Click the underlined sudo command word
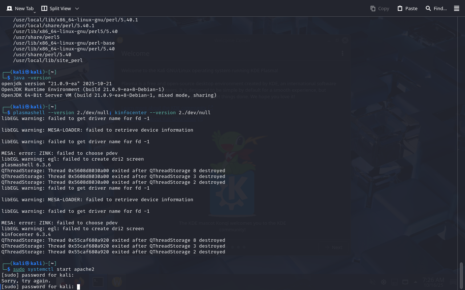The width and height of the screenshot is (465, 290). (19, 269)
